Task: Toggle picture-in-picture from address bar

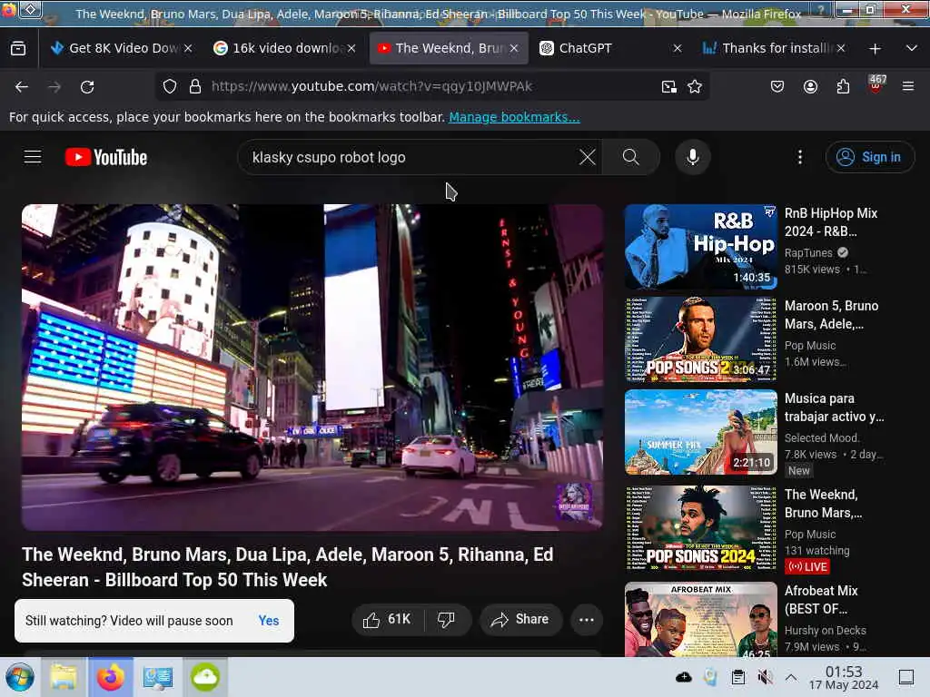Action: coord(669,87)
